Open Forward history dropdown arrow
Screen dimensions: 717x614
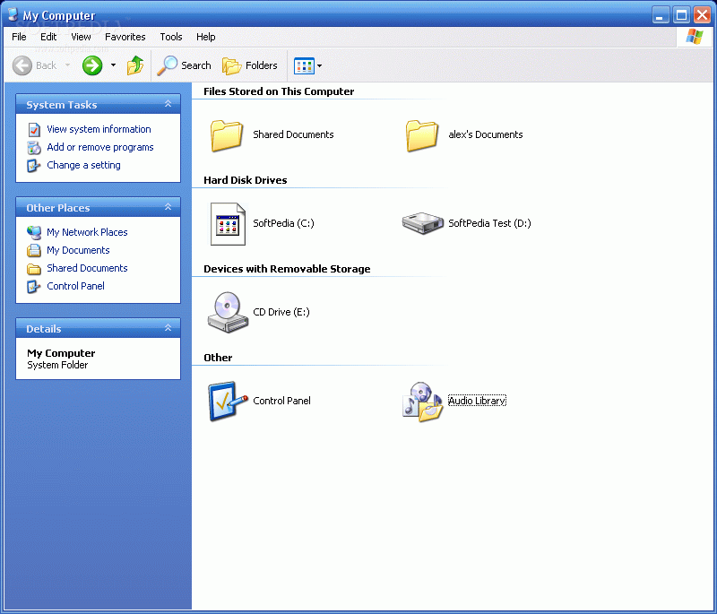coord(113,65)
